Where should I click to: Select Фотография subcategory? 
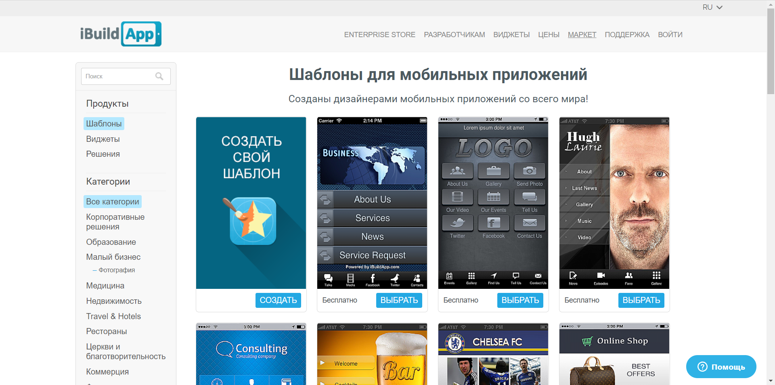point(117,270)
